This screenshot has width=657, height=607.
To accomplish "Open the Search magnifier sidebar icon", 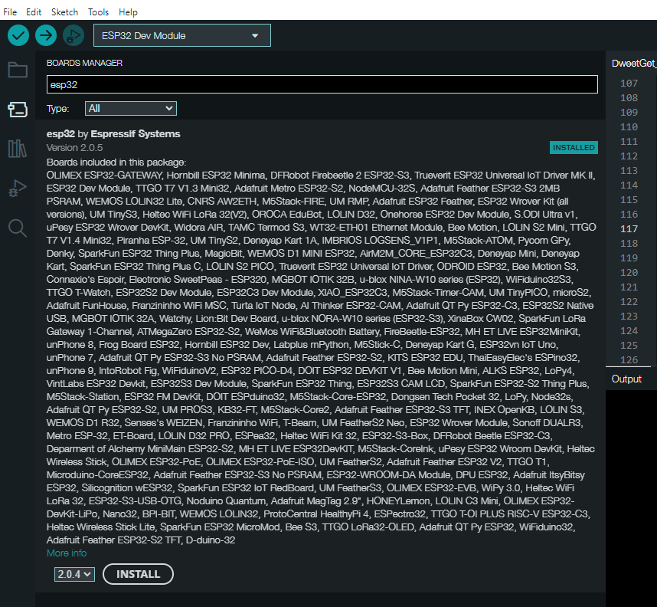I will tap(18, 228).
